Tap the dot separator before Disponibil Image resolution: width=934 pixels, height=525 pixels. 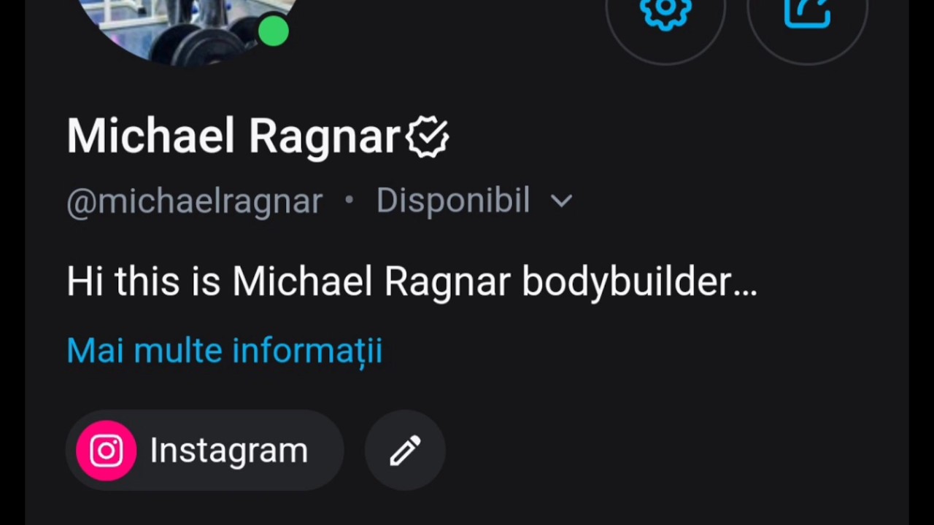pyautogui.click(x=349, y=199)
